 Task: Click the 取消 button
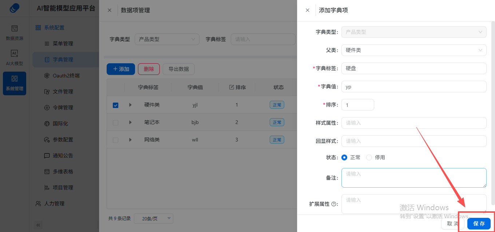pos(453,224)
